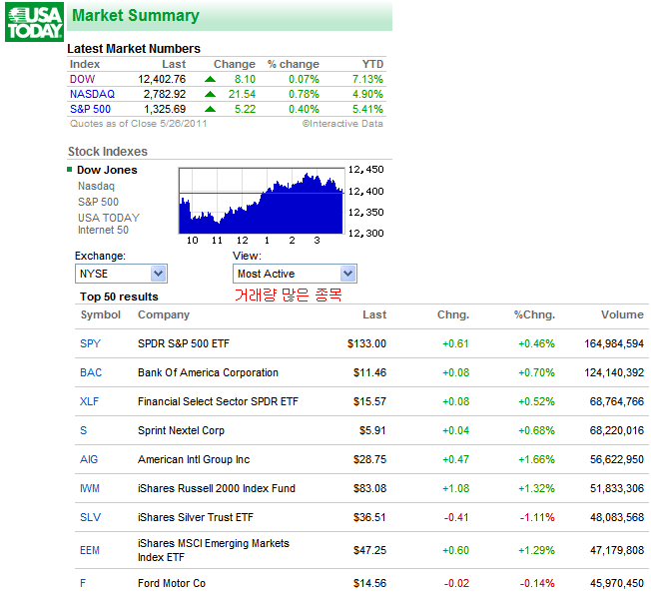Viewport: 651px width, 595px height.
Task: Click NASDAQ last value 2,782.92
Action: (165, 94)
